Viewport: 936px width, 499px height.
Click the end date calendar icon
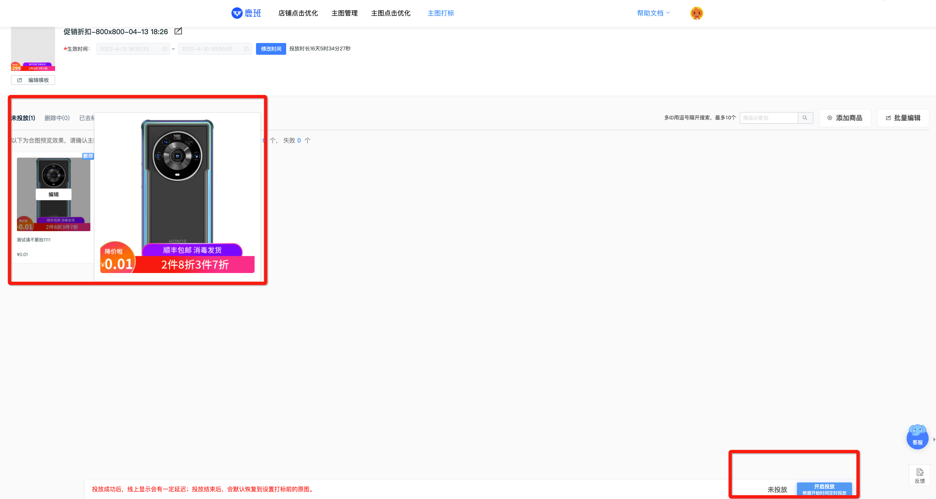pyautogui.click(x=246, y=49)
